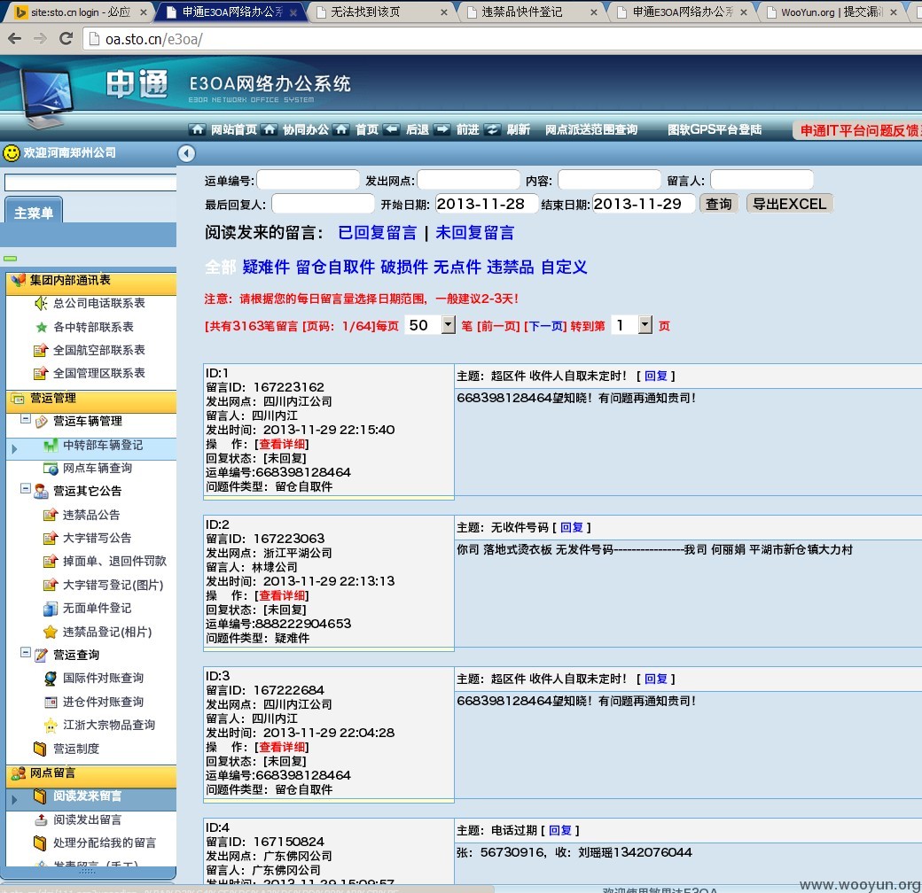This screenshot has width=922, height=893.
Task: Click the folder icon for 处理分配给我的留言
Action: point(41,843)
